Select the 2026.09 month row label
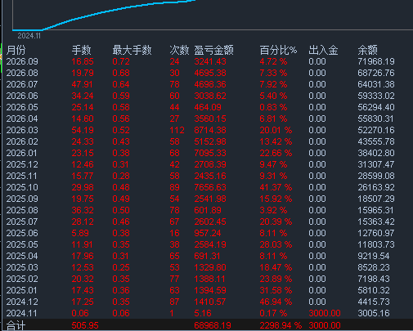Screen dimensions: 413x331 tap(22, 61)
